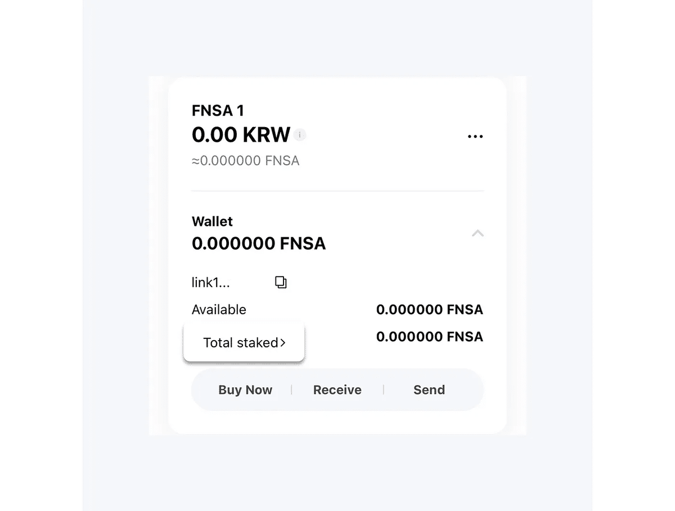This screenshot has height=511, width=675.
Task: Click the divider between Receive and Send
Action: (x=384, y=390)
